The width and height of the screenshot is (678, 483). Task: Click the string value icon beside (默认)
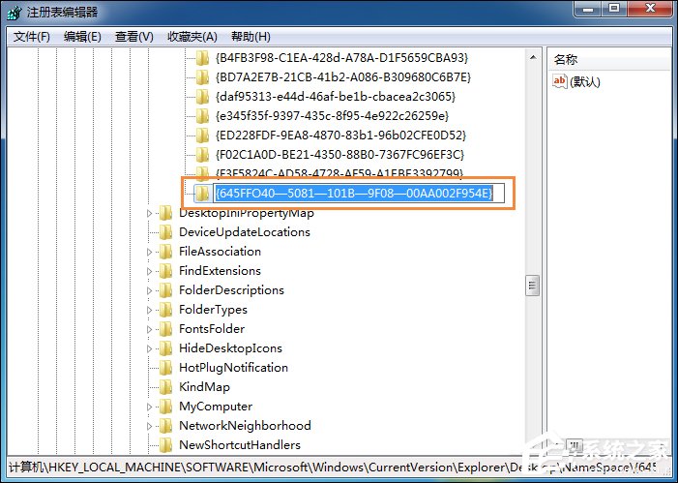(560, 81)
